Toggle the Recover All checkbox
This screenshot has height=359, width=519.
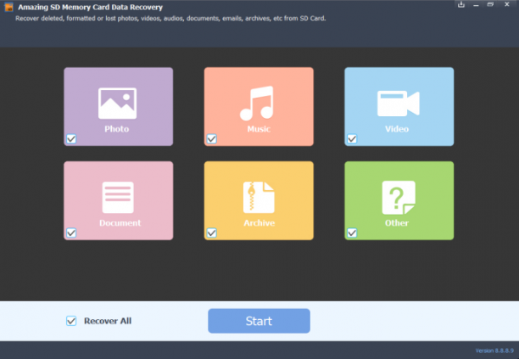71,321
